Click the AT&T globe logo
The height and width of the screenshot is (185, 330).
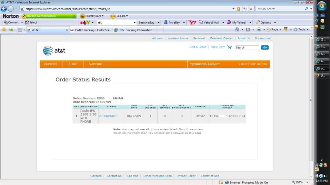pos(48,51)
